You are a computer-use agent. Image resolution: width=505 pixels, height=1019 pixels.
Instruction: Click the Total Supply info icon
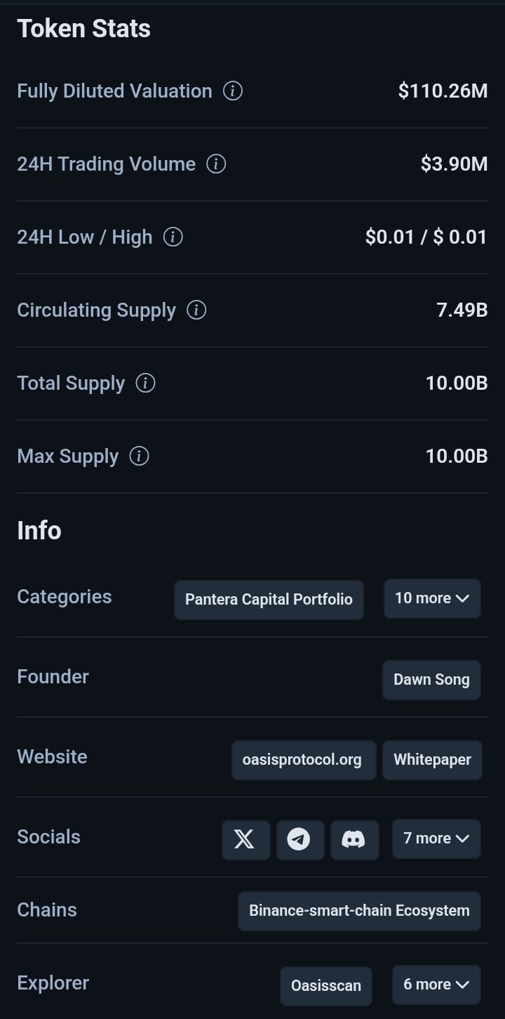pyautogui.click(x=145, y=383)
